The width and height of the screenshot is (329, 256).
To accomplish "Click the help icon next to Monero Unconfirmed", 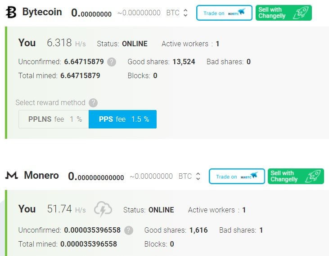I will point(128,230).
